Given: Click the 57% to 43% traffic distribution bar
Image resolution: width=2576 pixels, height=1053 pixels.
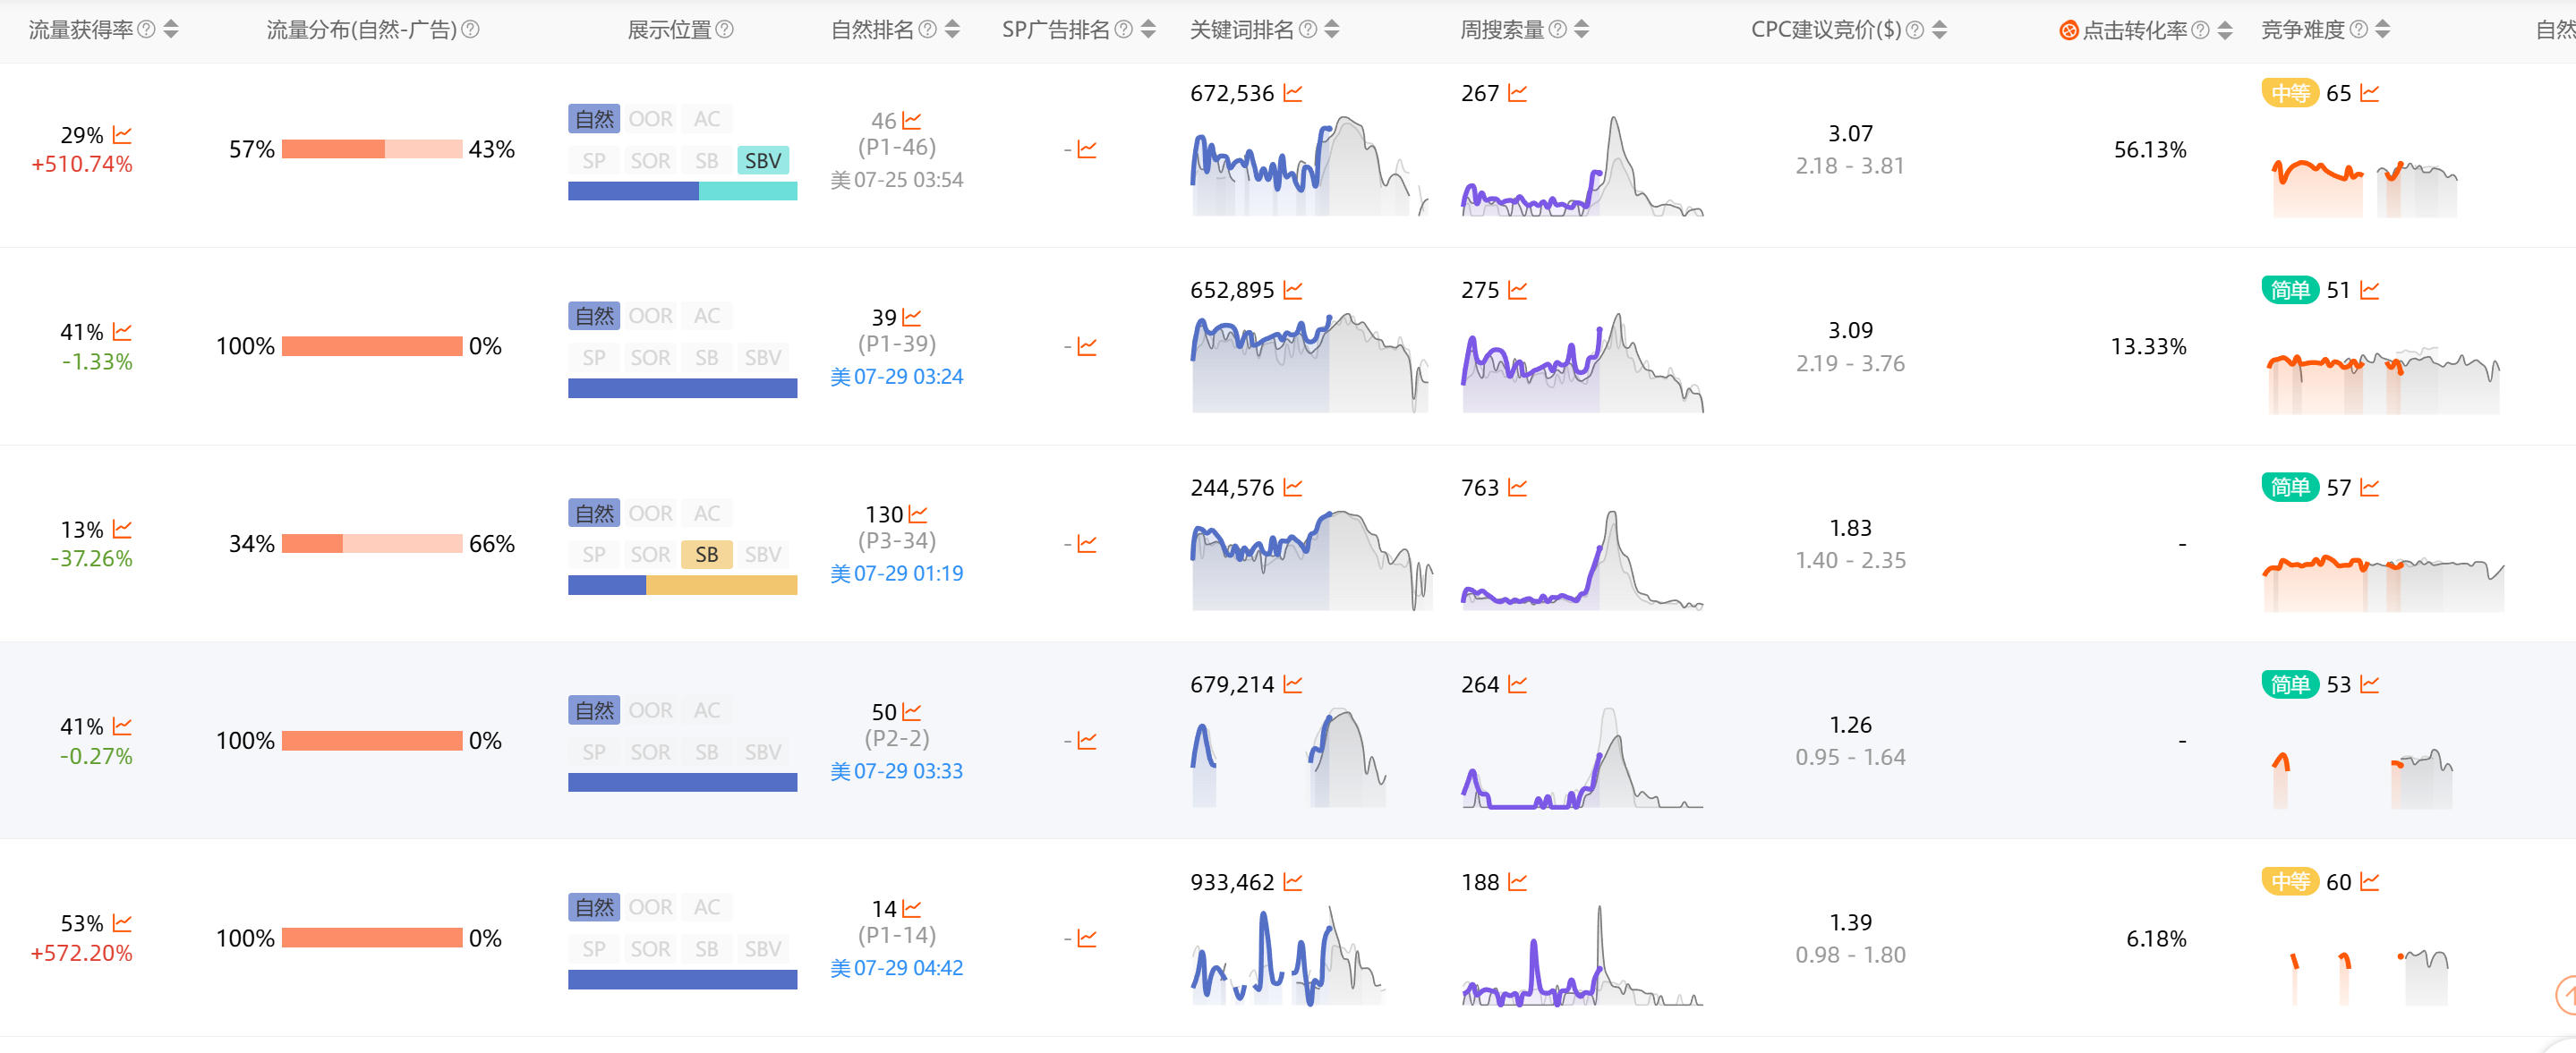Looking at the screenshot, I should [372, 149].
